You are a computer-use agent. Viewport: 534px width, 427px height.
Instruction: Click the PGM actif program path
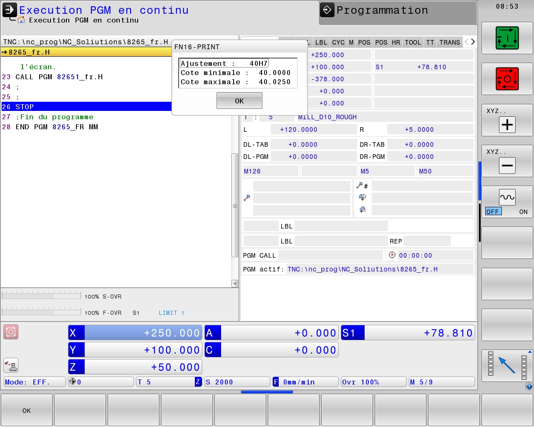[363, 269]
